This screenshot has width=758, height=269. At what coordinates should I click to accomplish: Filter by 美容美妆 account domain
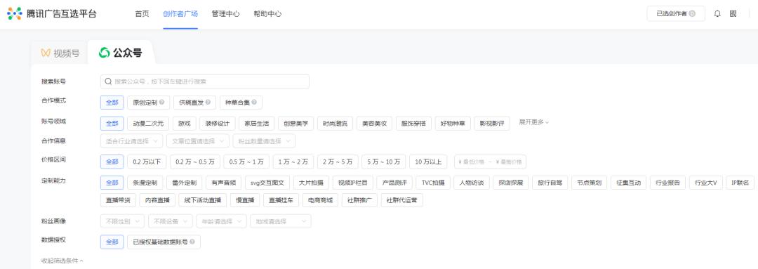pyautogui.click(x=374, y=124)
